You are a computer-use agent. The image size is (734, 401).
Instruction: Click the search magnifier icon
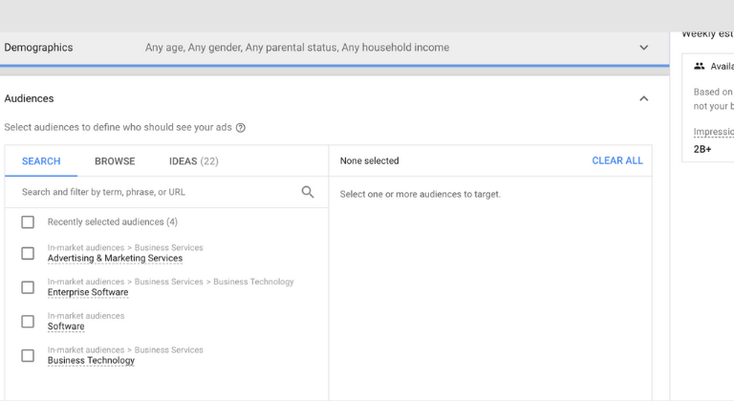(308, 192)
